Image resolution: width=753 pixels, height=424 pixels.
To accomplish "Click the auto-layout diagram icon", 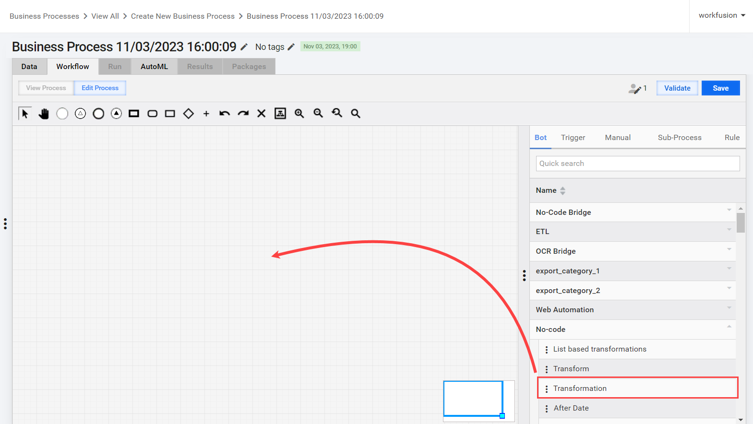I will click(x=280, y=113).
